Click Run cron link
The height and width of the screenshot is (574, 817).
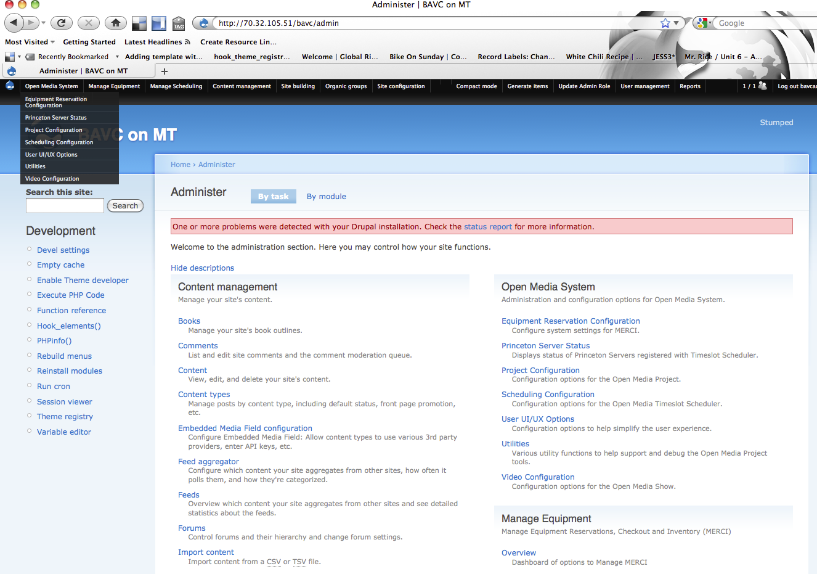click(x=54, y=386)
